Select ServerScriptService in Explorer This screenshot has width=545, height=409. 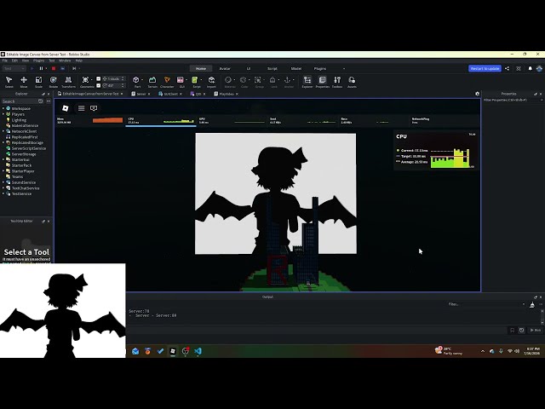pyautogui.click(x=28, y=148)
